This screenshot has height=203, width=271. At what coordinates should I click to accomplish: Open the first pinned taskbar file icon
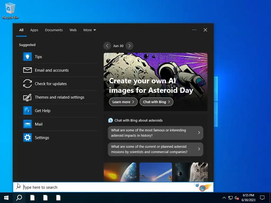33,198
